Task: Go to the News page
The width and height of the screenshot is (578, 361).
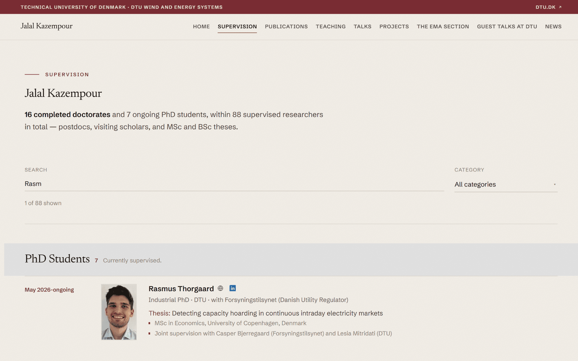Action: tap(553, 26)
